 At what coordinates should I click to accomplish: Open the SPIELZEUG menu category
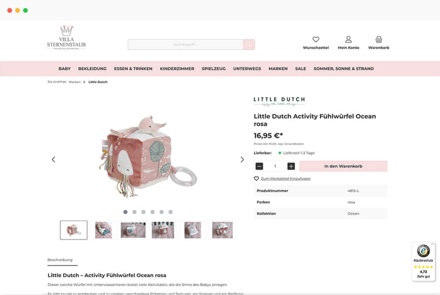click(x=213, y=69)
